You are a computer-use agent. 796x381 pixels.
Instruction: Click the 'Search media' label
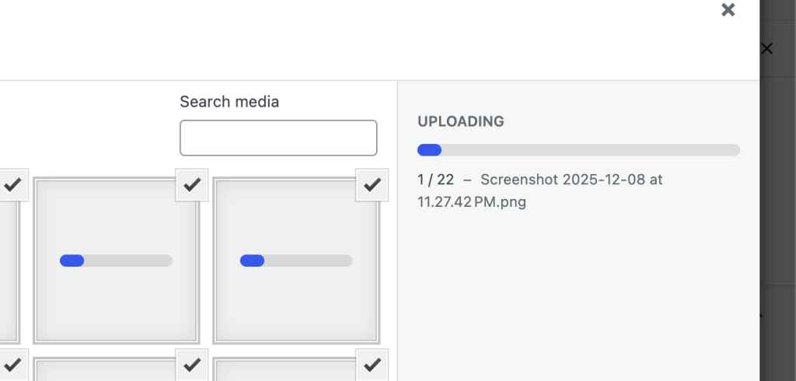[x=229, y=102]
